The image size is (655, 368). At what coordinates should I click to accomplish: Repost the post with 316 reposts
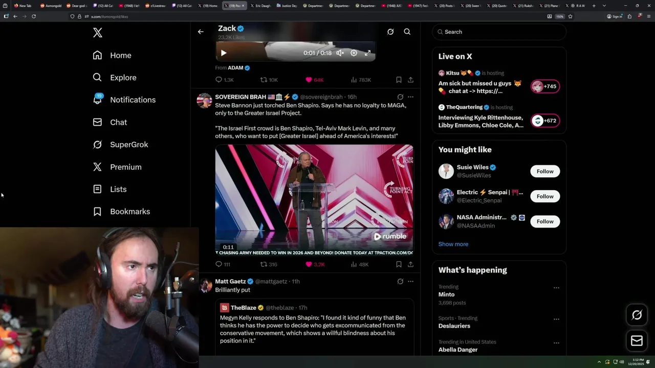coord(269,264)
